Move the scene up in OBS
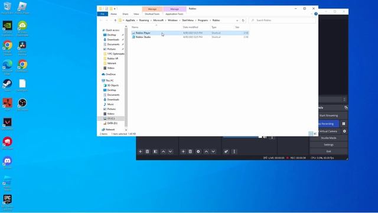 click(x=163, y=151)
